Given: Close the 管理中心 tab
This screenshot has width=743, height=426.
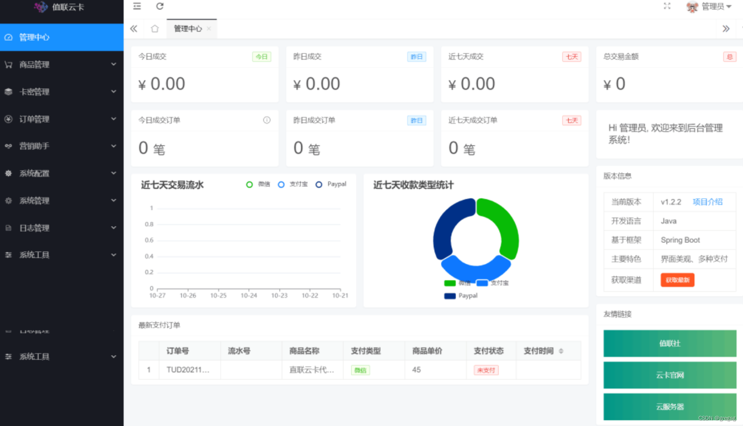Looking at the screenshot, I should pos(209,29).
